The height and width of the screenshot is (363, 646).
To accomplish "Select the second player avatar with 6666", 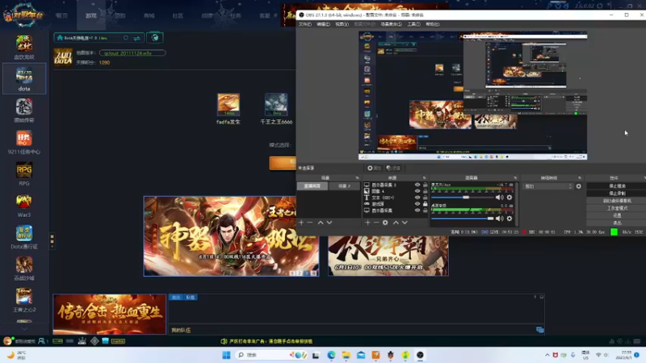I will coord(276,104).
